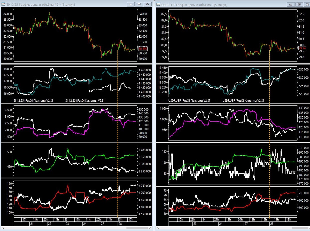Screen dimensions: 310x231
Task: Click the current price label 79,74
Action: (302, 48)
